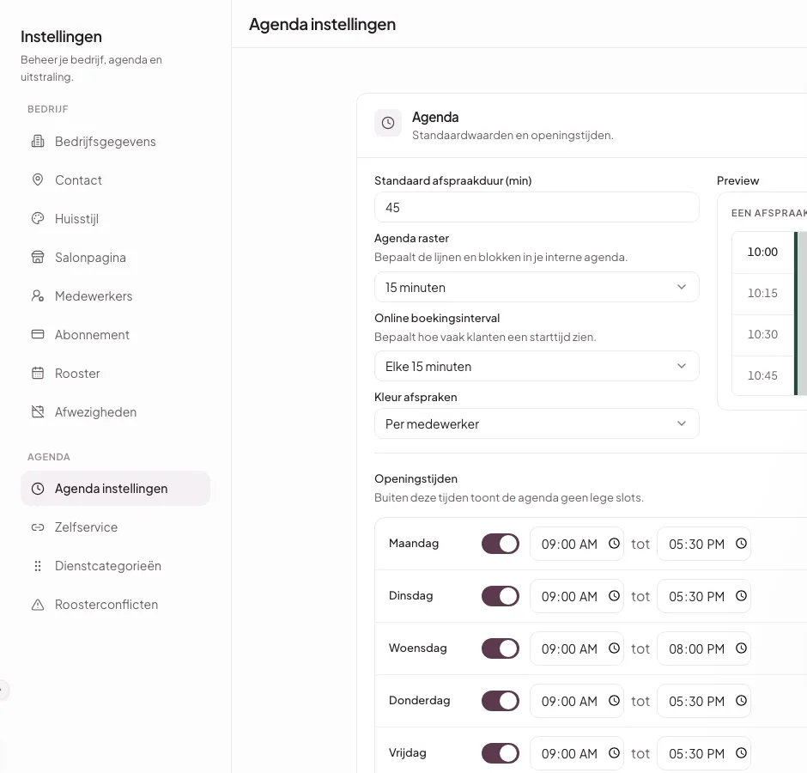Click the warning triangle icon for Roosterconflicten

coord(38,604)
